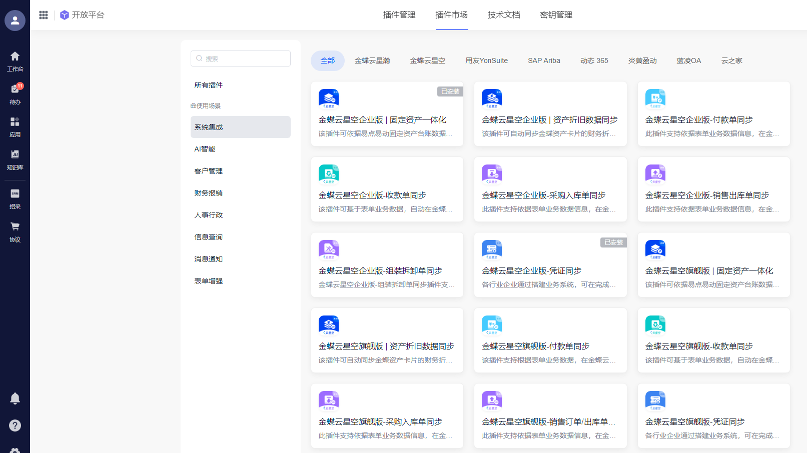Image resolution: width=807 pixels, height=453 pixels.
Task: Open notifications bell icon
Action: click(15, 398)
